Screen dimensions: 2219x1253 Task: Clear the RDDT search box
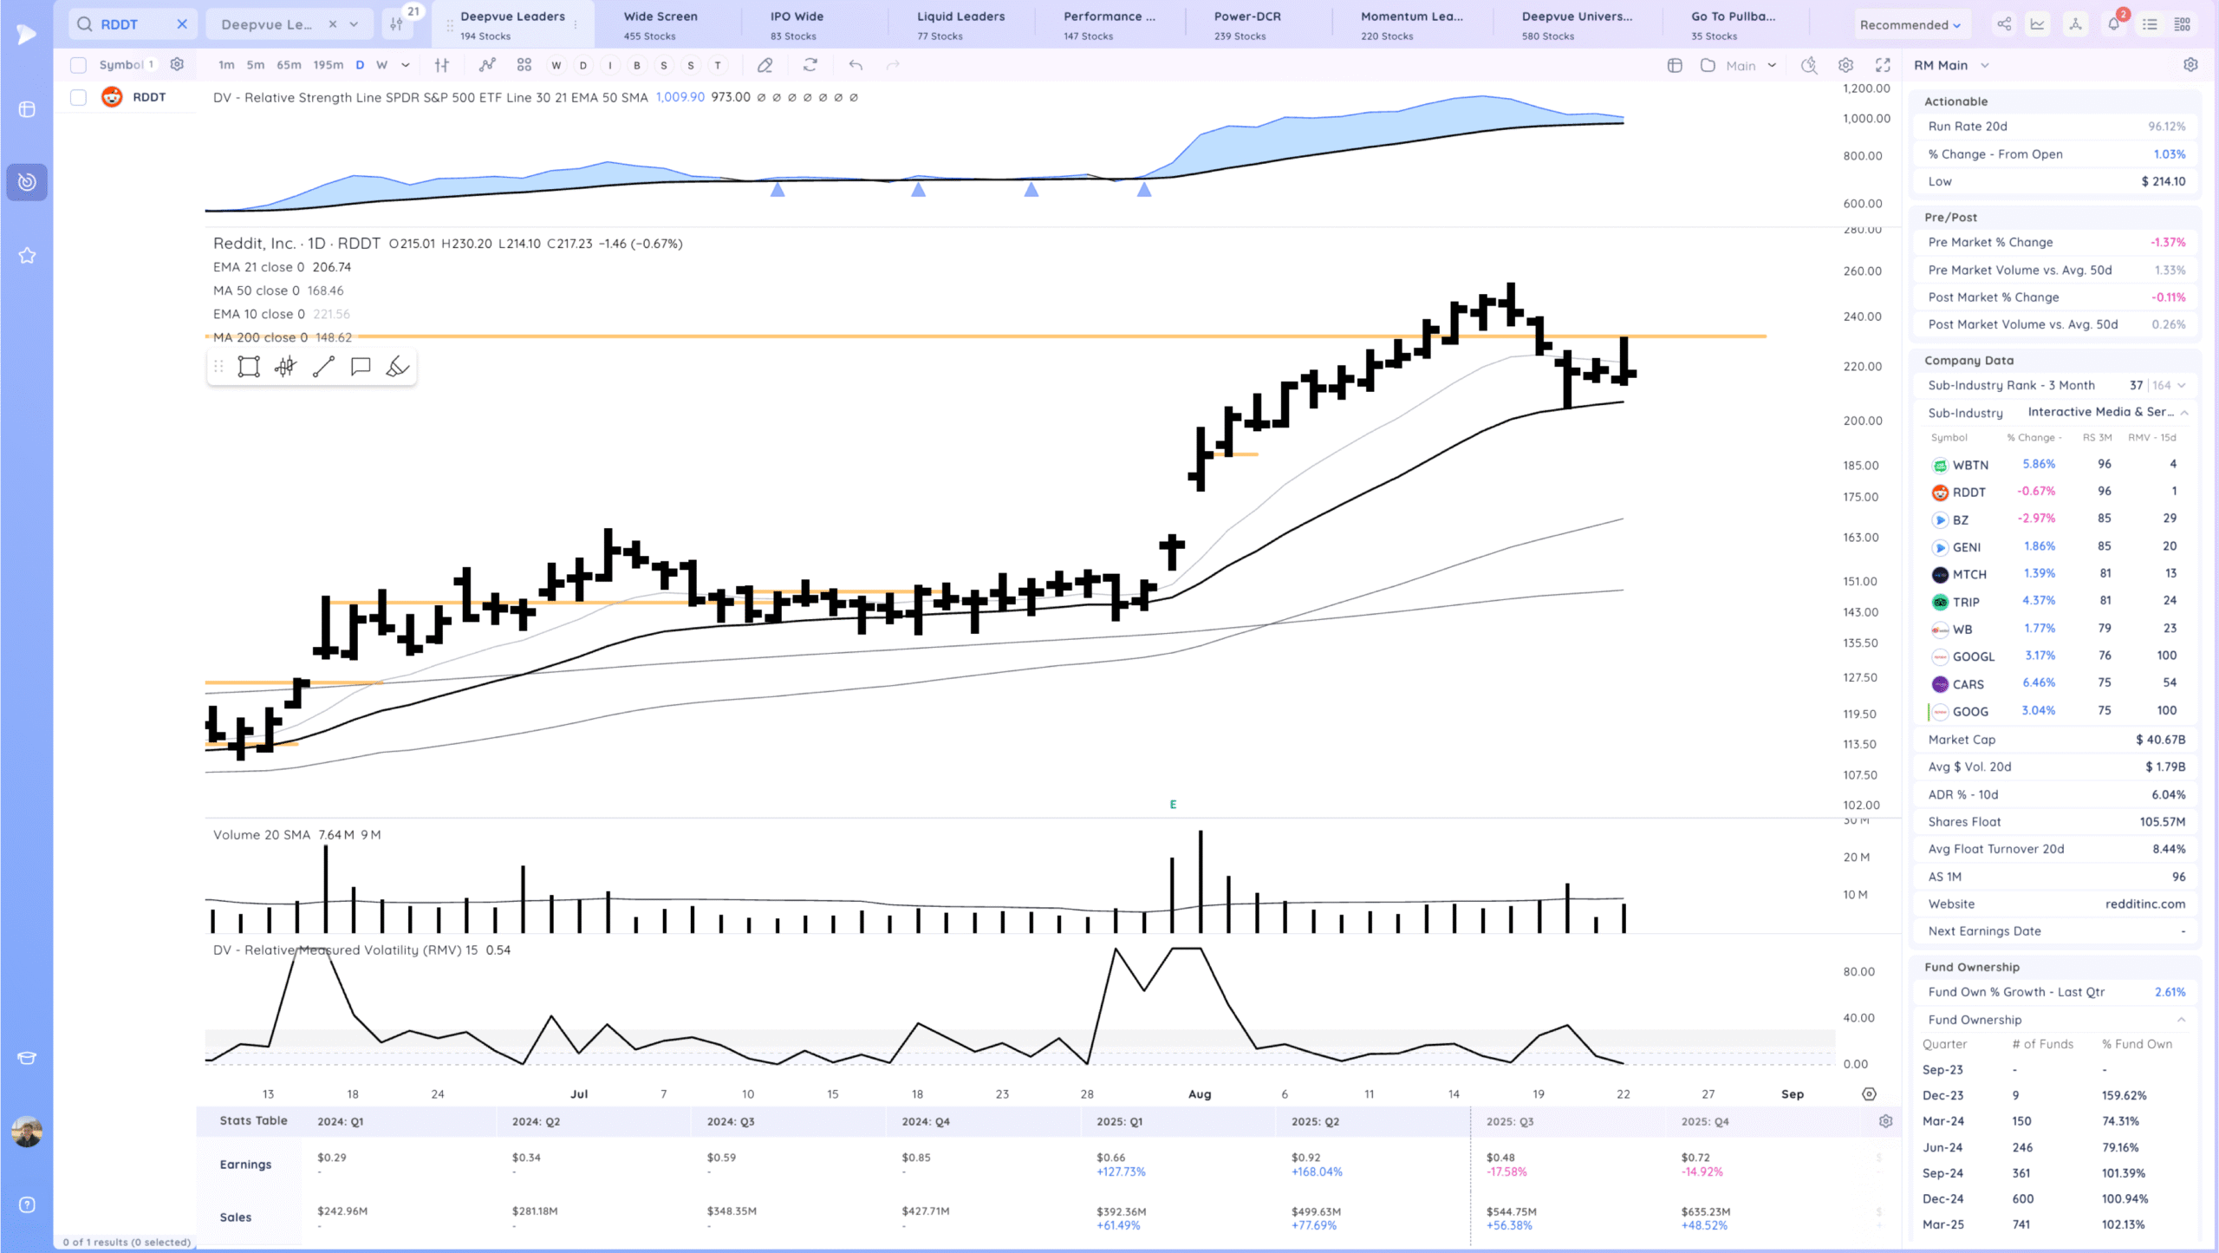click(x=182, y=24)
